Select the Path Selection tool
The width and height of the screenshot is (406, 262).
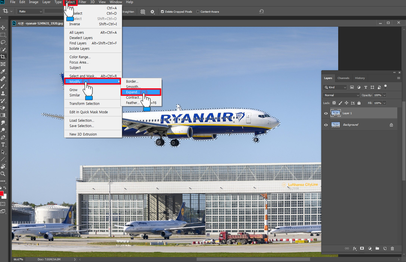[3, 152]
